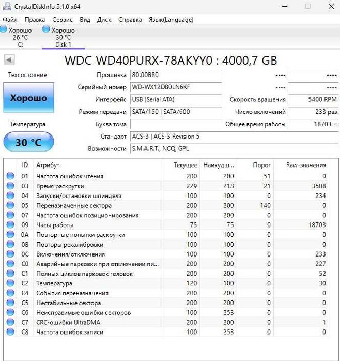
Task: Select the C: drive status icon
Action: tap(3, 29)
